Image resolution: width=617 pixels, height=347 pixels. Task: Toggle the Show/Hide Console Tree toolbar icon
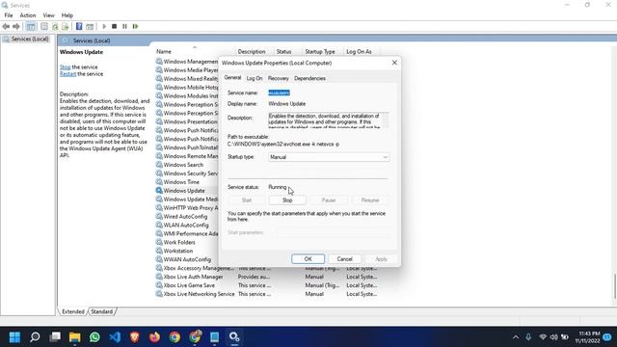(31, 26)
